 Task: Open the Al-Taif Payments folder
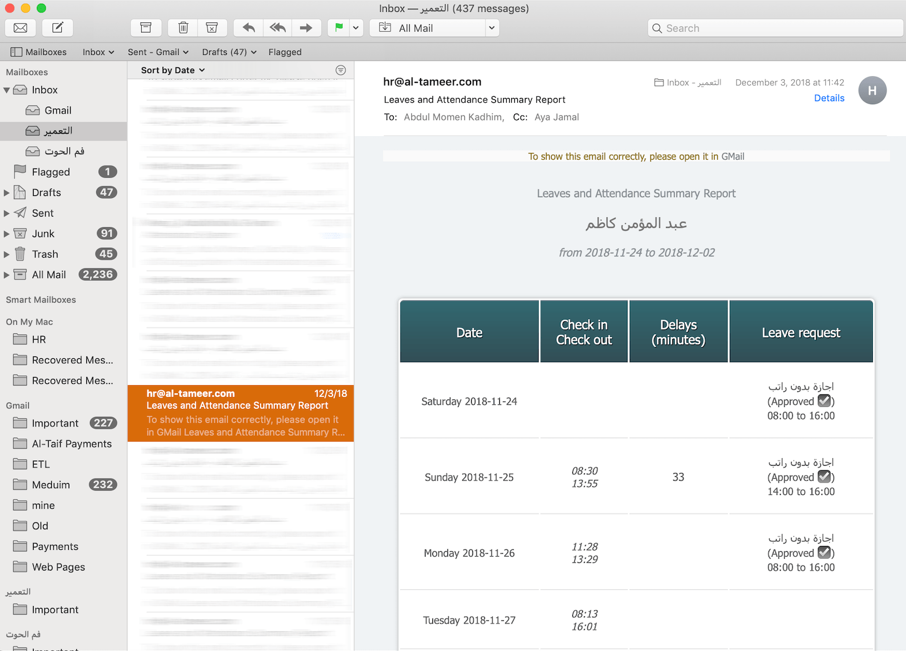pyautogui.click(x=63, y=444)
